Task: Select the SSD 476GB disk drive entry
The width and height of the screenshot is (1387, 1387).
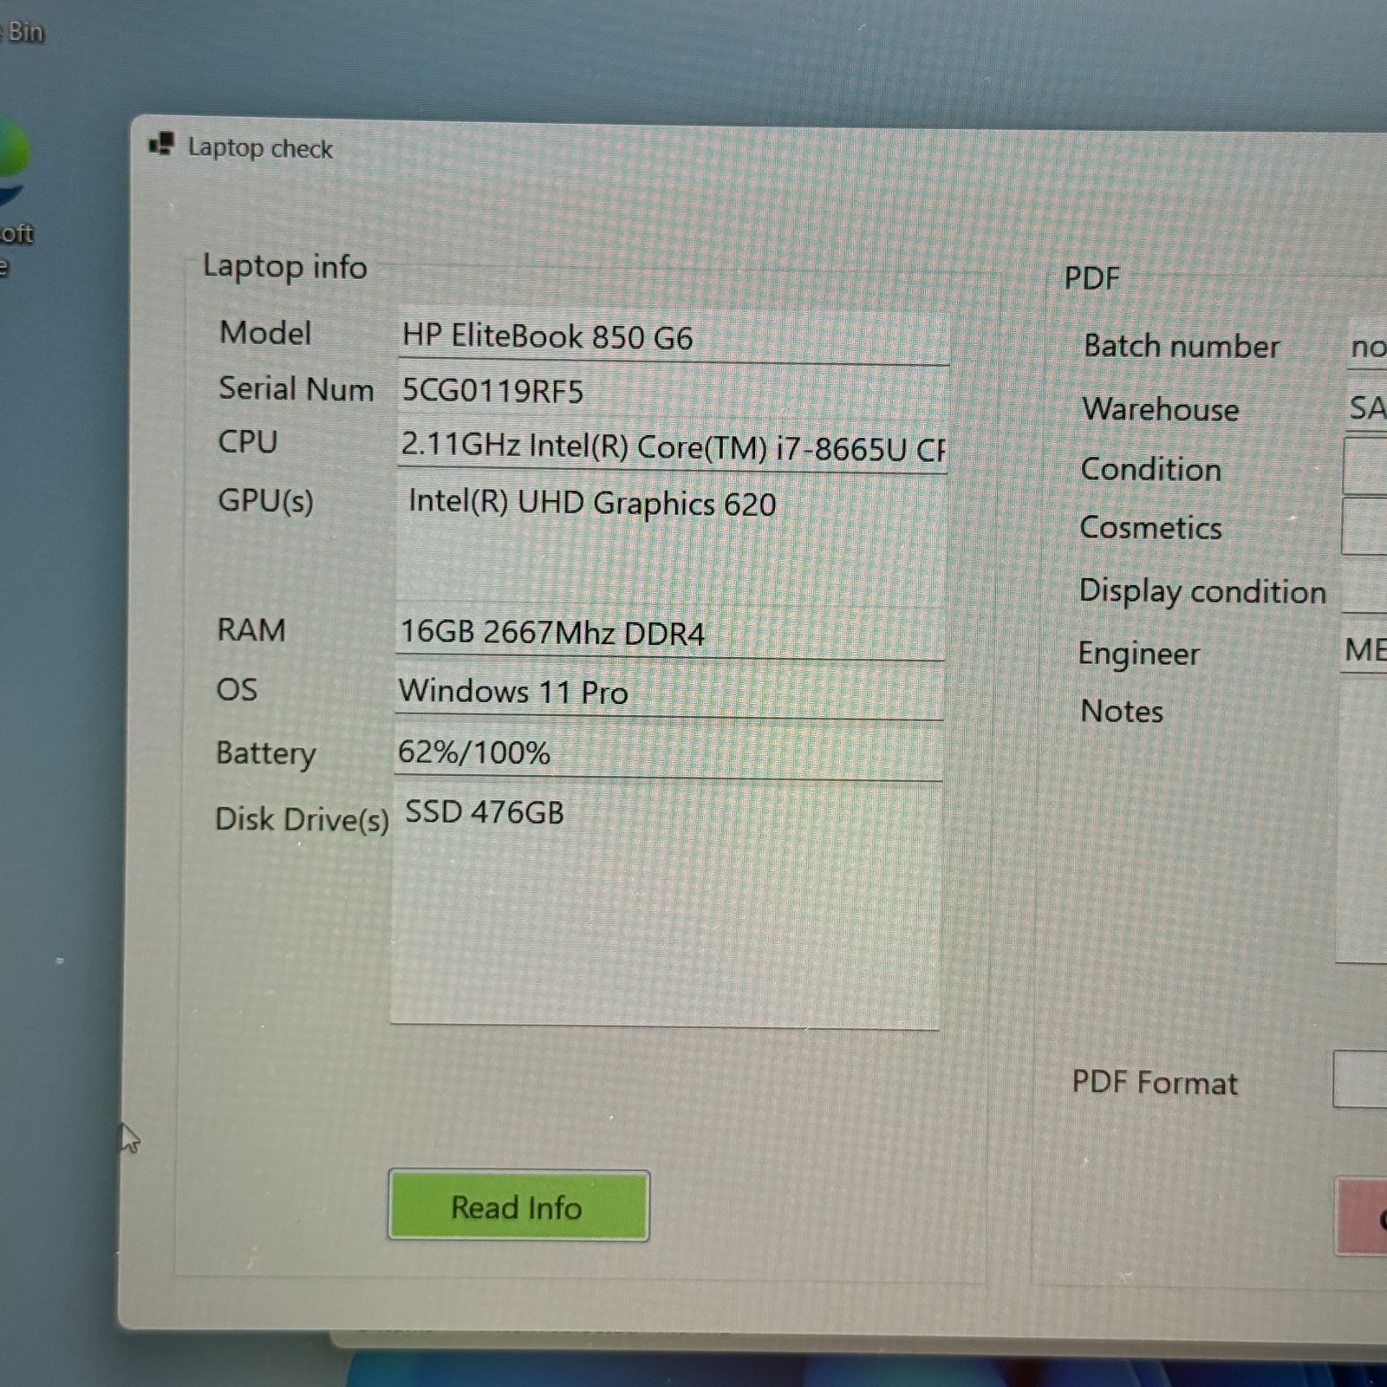Action: (x=485, y=812)
